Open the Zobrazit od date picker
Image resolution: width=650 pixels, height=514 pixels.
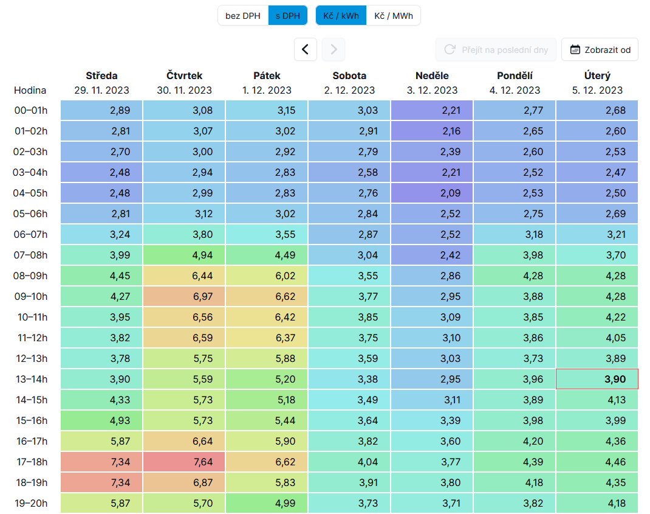click(x=600, y=50)
